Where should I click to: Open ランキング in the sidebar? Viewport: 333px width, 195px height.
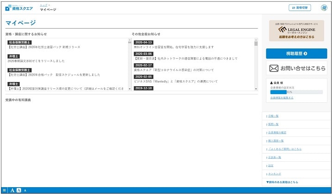click(274, 174)
